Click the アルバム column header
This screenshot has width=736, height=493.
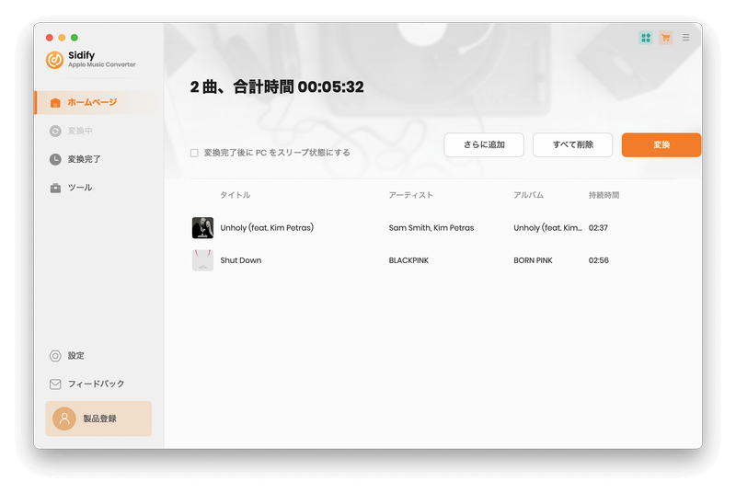coord(528,195)
